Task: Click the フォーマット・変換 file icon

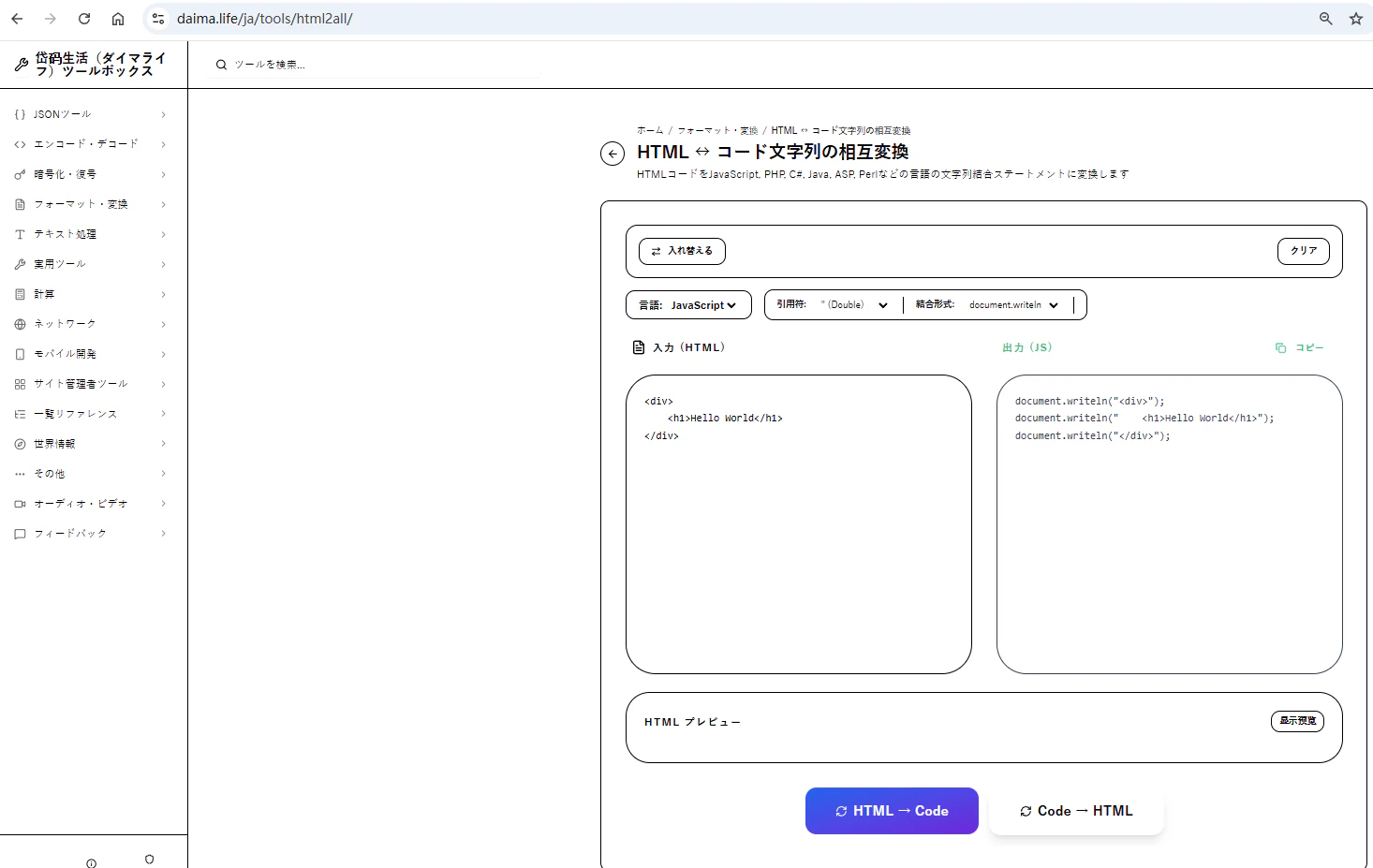Action: pyautogui.click(x=20, y=204)
